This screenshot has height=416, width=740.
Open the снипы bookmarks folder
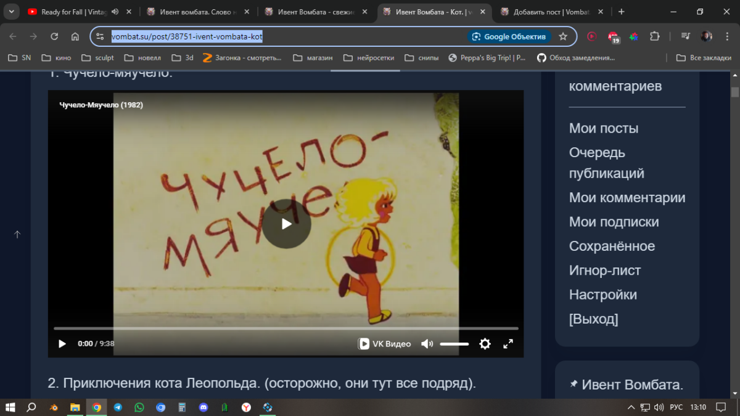422,58
